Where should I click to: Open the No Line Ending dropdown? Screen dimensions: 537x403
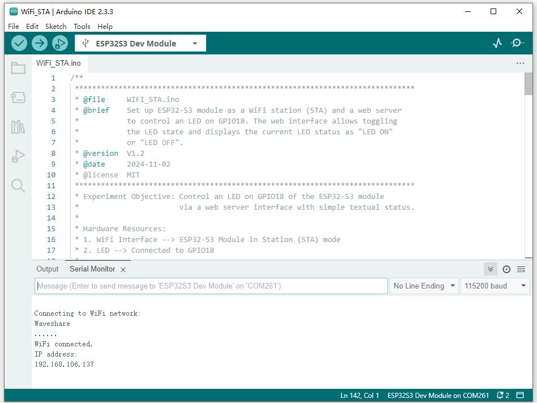pos(424,286)
